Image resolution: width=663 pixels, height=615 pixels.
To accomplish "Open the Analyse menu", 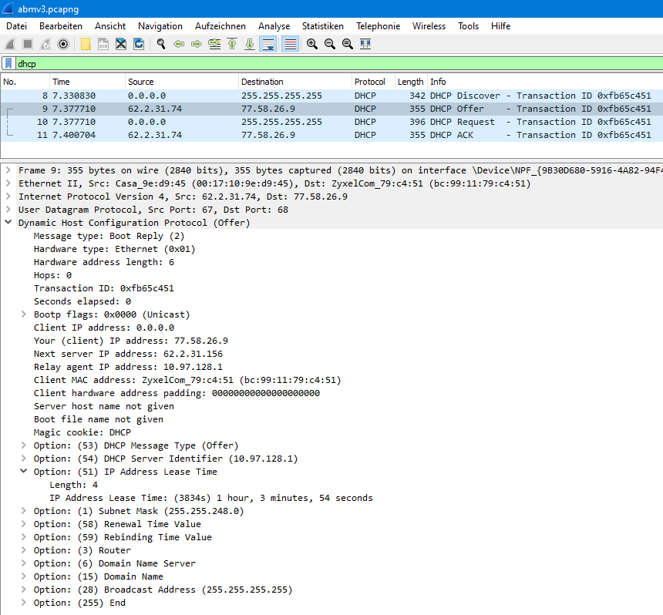I will tap(274, 26).
